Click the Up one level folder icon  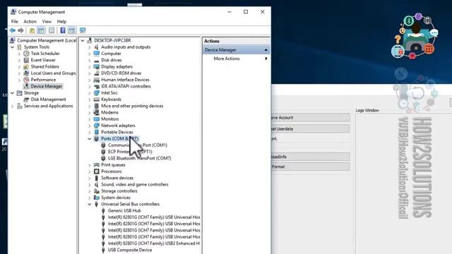[32, 30]
